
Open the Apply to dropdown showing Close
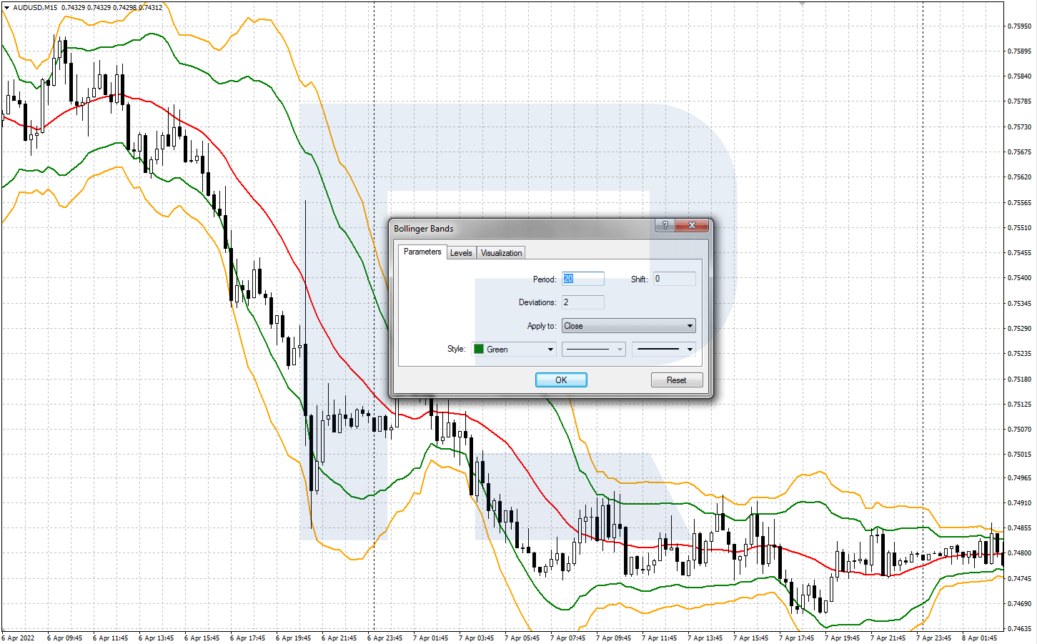point(688,326)
